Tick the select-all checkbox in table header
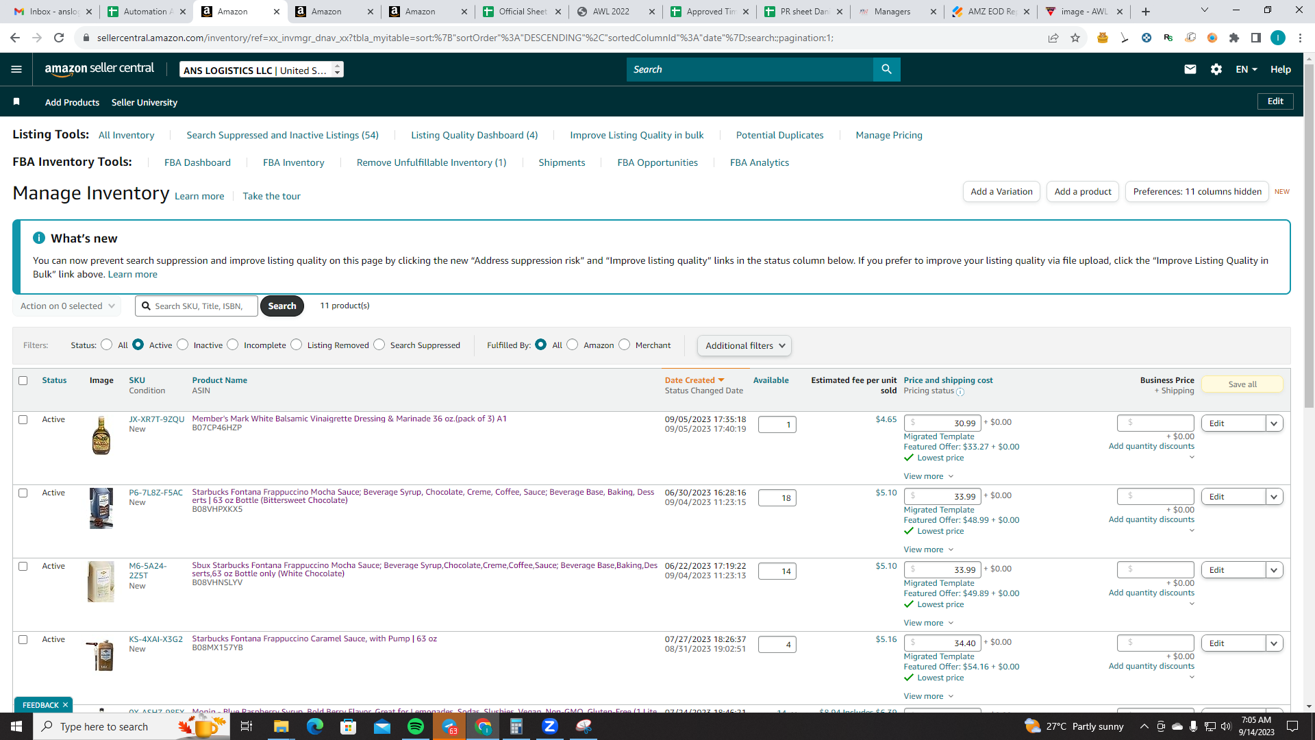Image resolution: width=1315 pixels, height=740 pixels. 23,380
